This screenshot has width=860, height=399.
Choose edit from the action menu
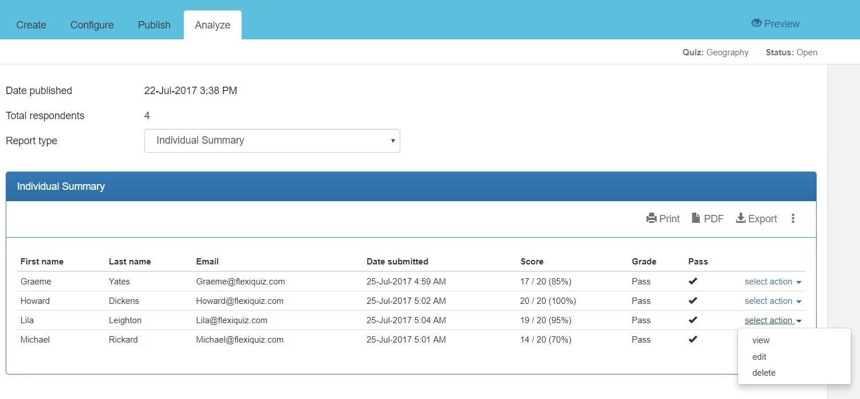(759, 357)
